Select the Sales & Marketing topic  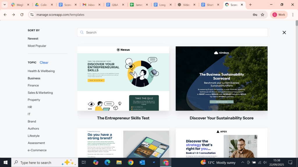coord(40,92)
